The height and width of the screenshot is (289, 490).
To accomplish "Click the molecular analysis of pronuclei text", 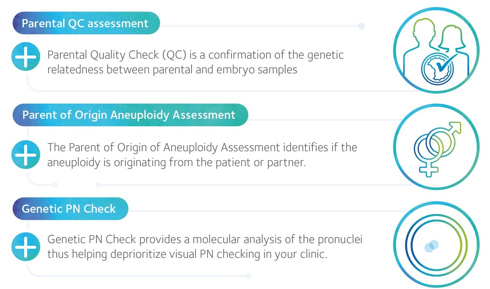I will click(205, 247).
